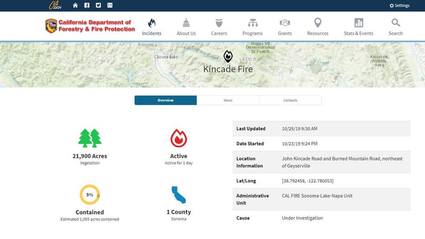This screenshot has width=425, height=239.
Task: Click the Administrative Unit row label
Action: (252, 199)
